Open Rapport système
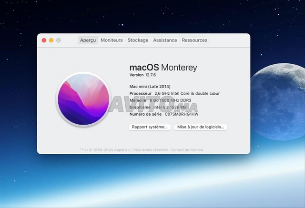This screenshot has height=208, width=305. pyautogui.click(x=150, y=127)
